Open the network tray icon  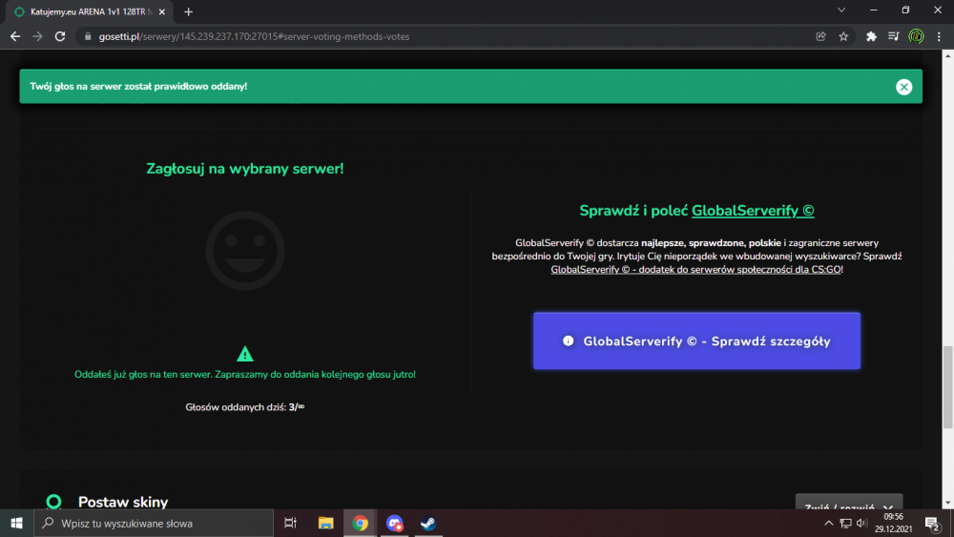(845, 523)
